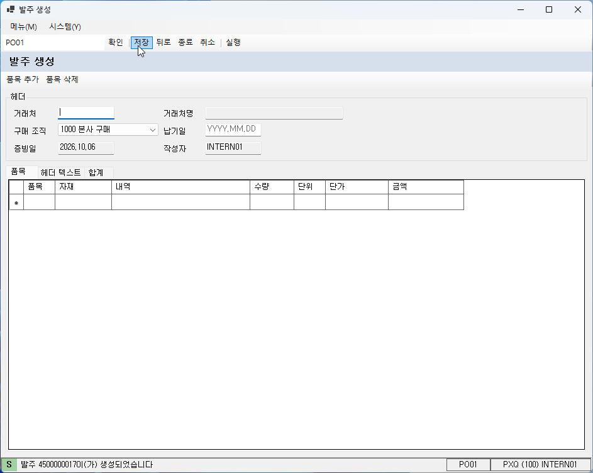Click the status message about 발주 4500000017

click(87, 465)
